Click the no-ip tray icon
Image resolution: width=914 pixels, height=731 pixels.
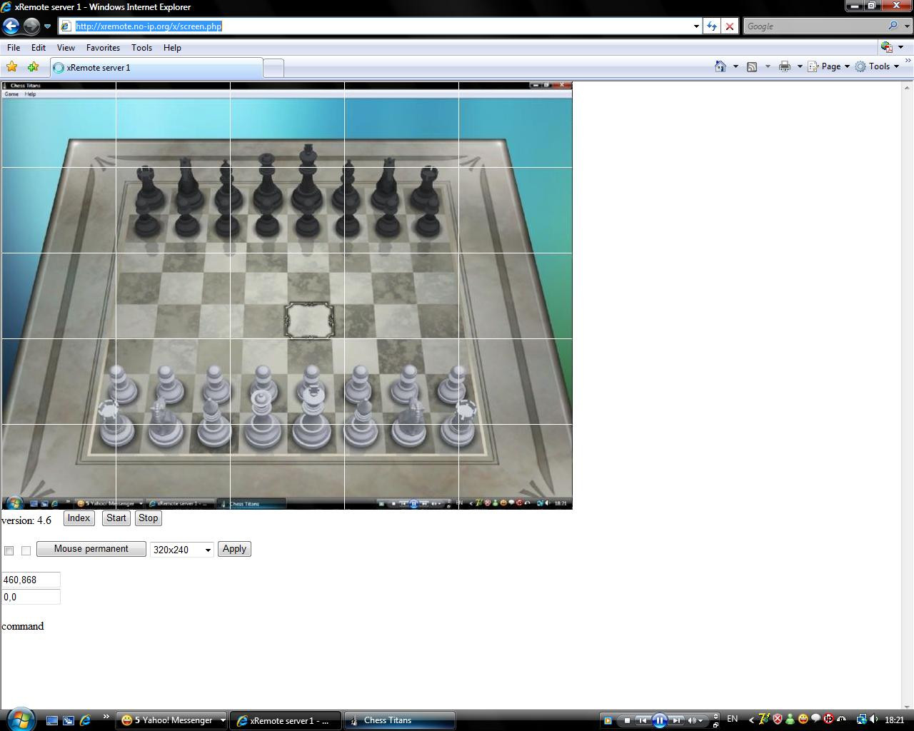828,720
